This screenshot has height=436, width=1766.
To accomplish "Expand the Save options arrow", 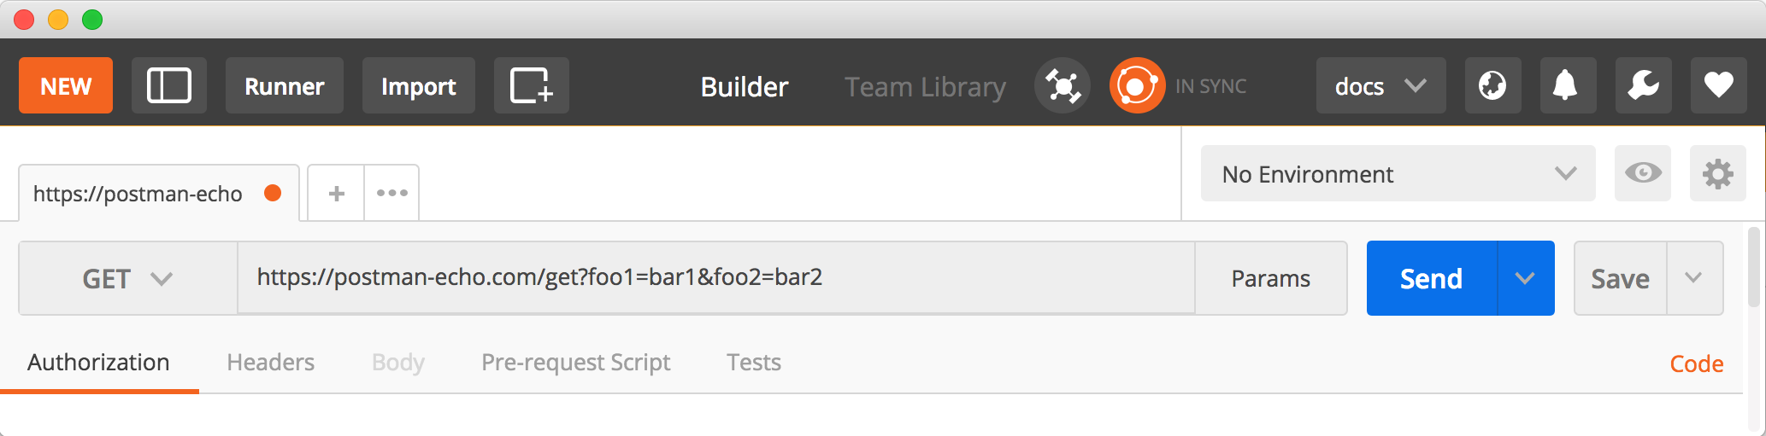I will click(x=1693, y=279).
